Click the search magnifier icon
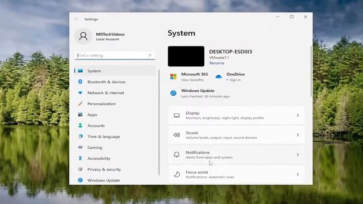The width and height of the screenshot is (363, 204). tap(150, 56)
